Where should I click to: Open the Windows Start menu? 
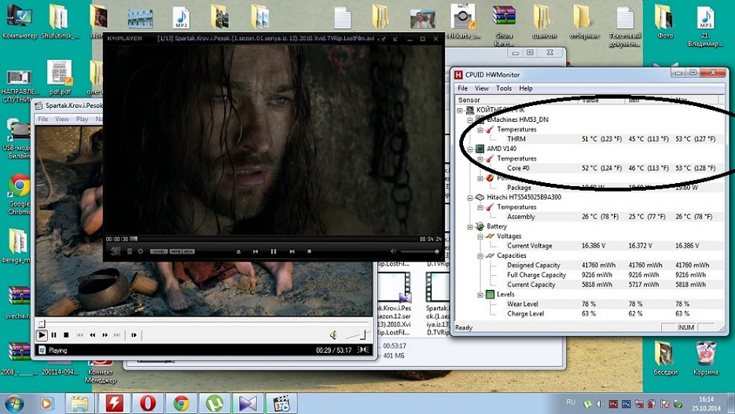[x=13, y=403]
